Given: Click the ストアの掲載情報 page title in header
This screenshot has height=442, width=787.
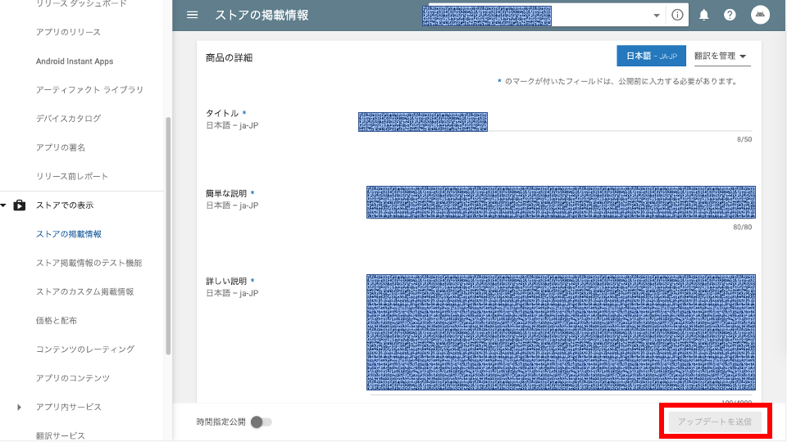Looking at the screenshot, I should tap(262, 15).
